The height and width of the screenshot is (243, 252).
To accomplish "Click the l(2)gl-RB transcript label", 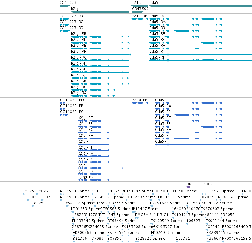I will [78, 34].
